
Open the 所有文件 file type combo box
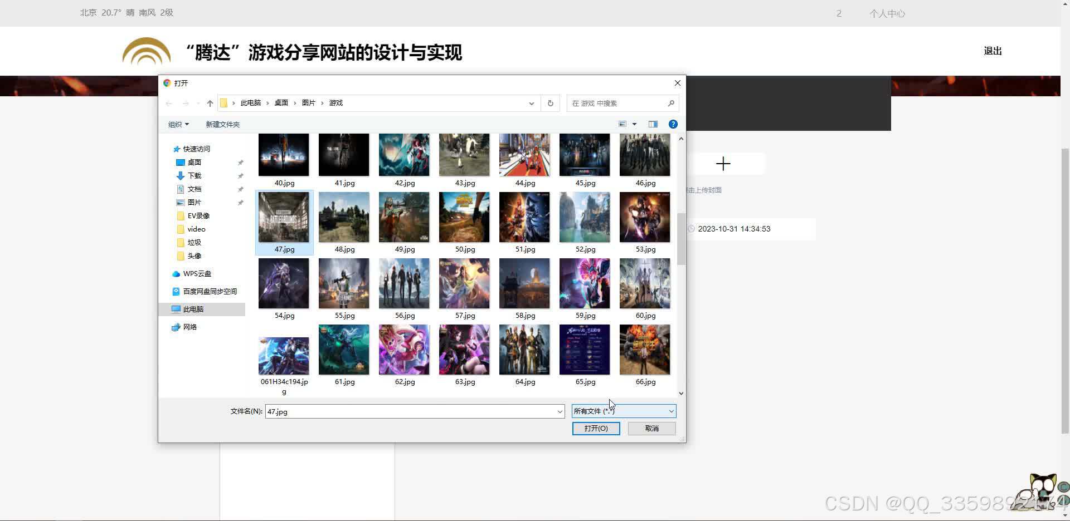(624, 411)
